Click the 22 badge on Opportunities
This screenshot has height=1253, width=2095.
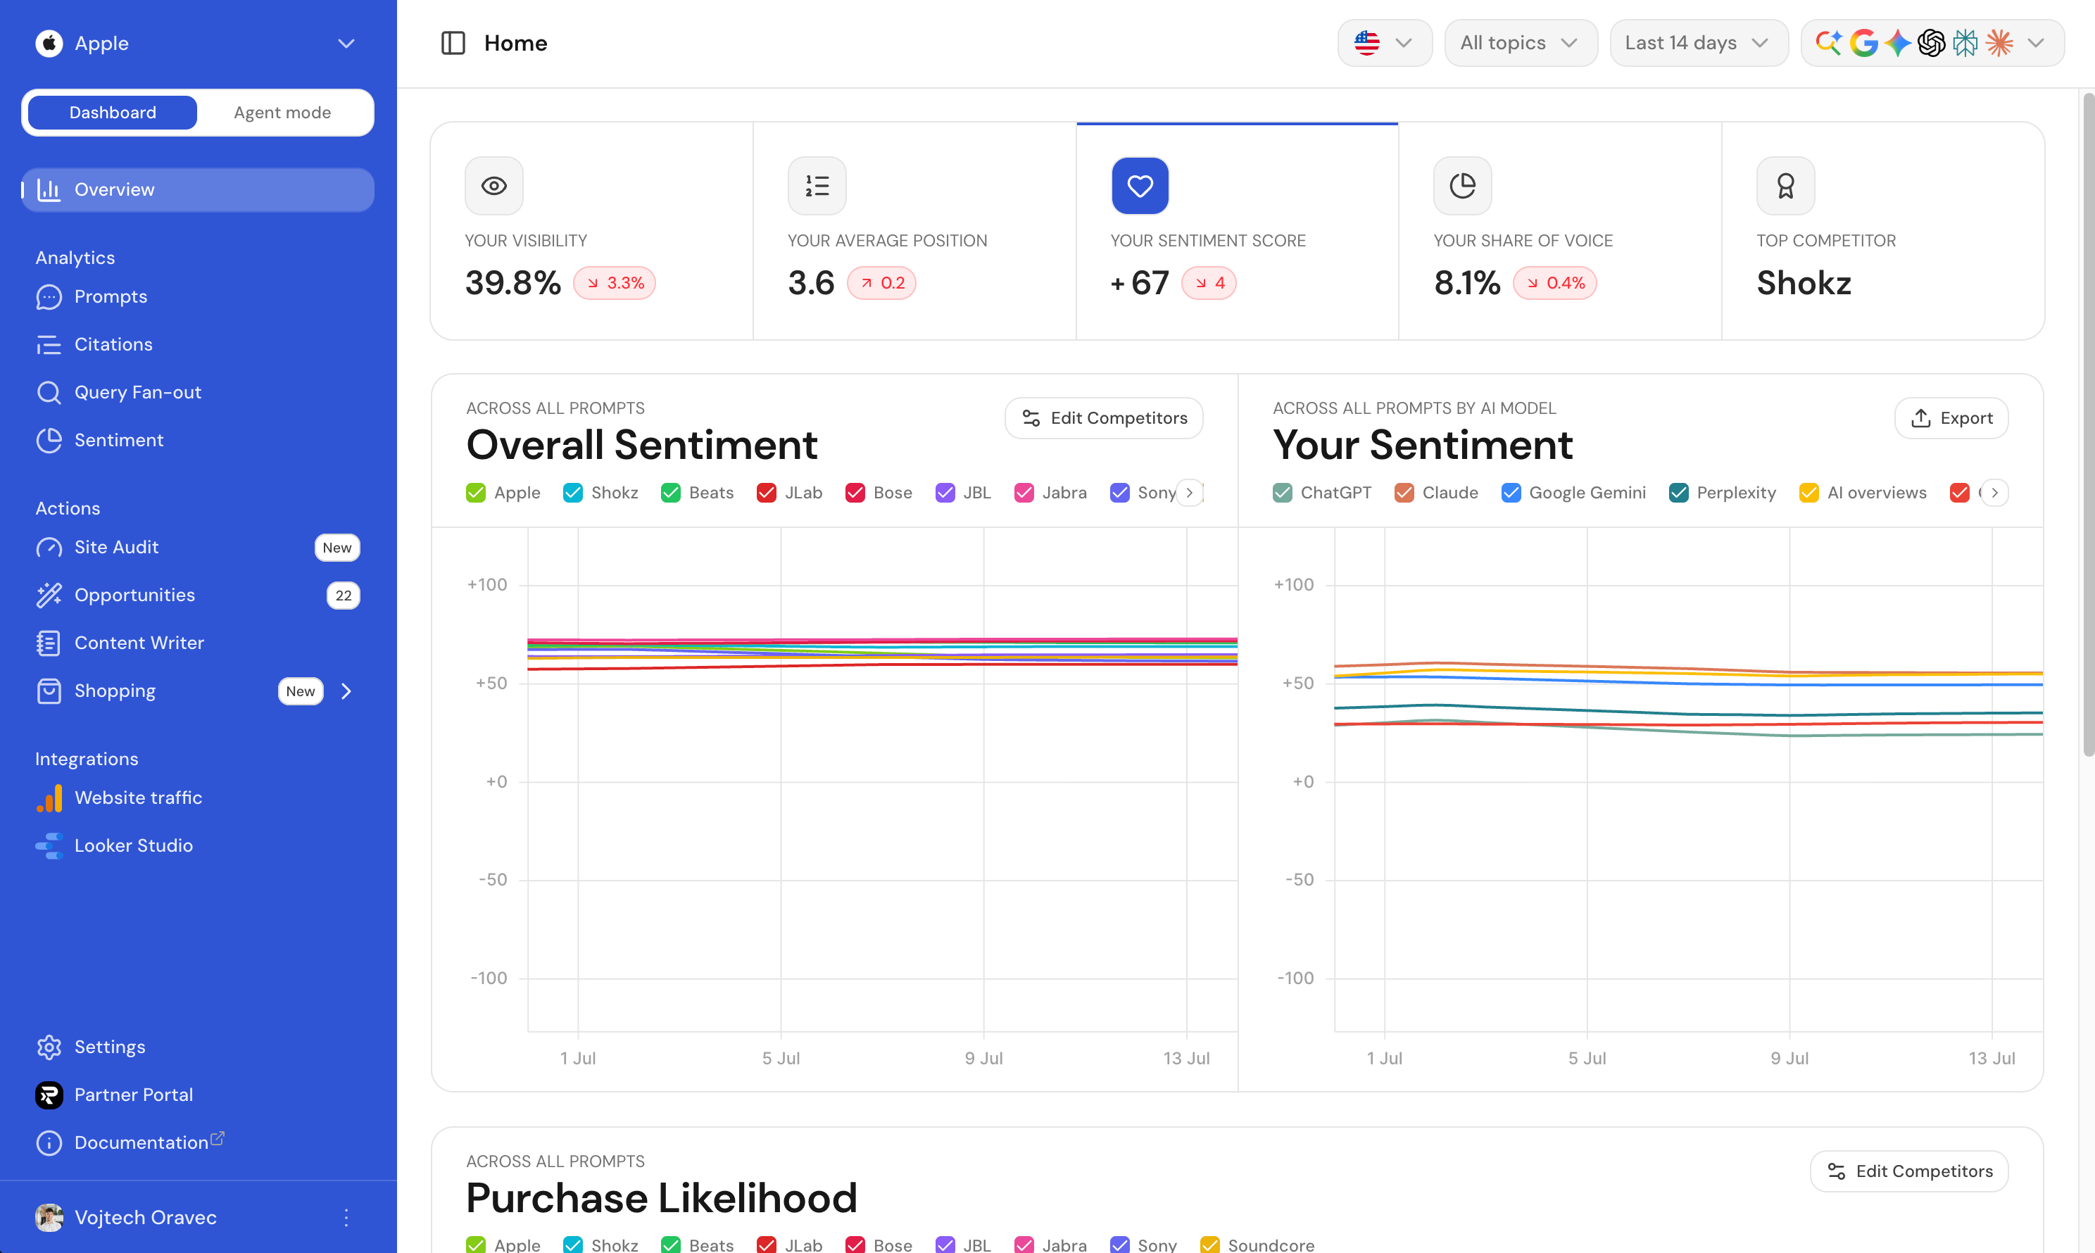point(343,596)
